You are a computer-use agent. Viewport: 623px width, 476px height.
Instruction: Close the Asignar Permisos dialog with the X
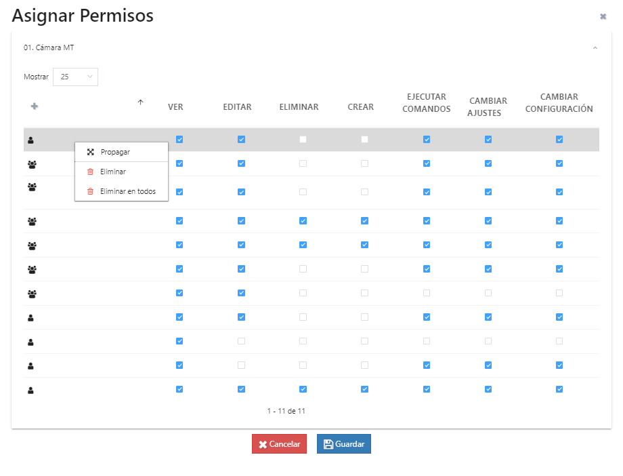click(603, 16)
